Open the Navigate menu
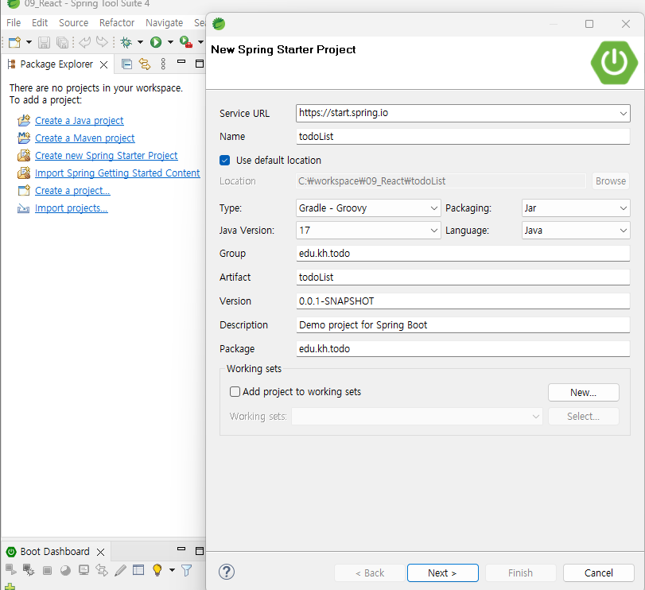The width and height of the screenshot is (645, 590). (x=164, y=22)
